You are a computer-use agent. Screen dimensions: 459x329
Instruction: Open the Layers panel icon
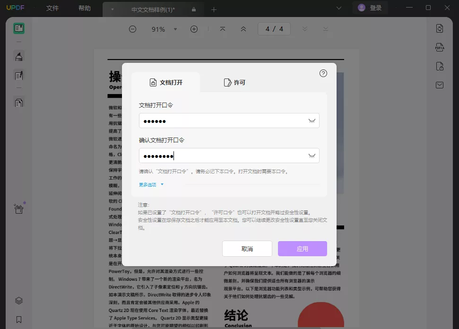[19, 301]
